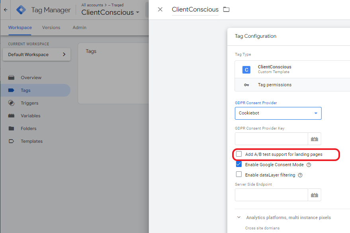Click the ClientConscious custom template icon
This screenshot has width=350, height=233.
coord(246,70)
